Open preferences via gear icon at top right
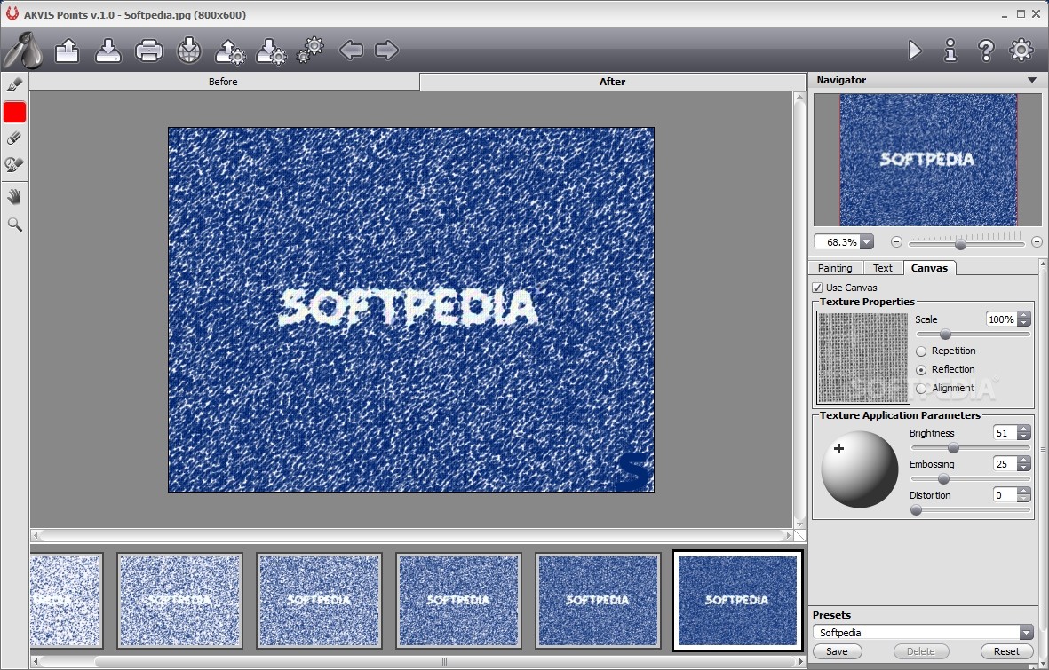The width and height of the screenshot is (1049, 670). tap(1021, 51)
